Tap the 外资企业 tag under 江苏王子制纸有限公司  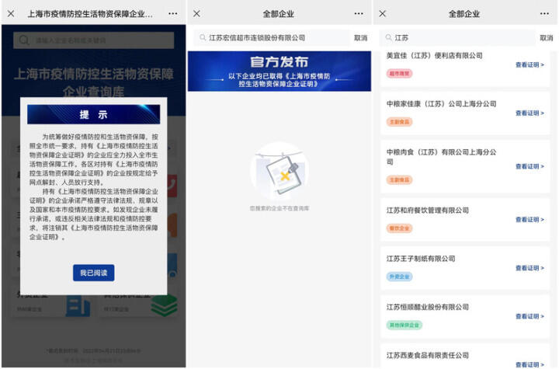[x=399, y=277]
